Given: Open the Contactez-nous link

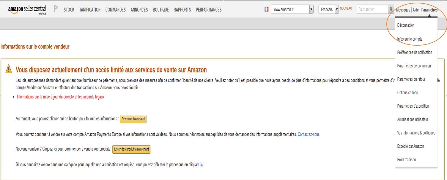Looking at the screenshot, I should [x=309, y=134].
